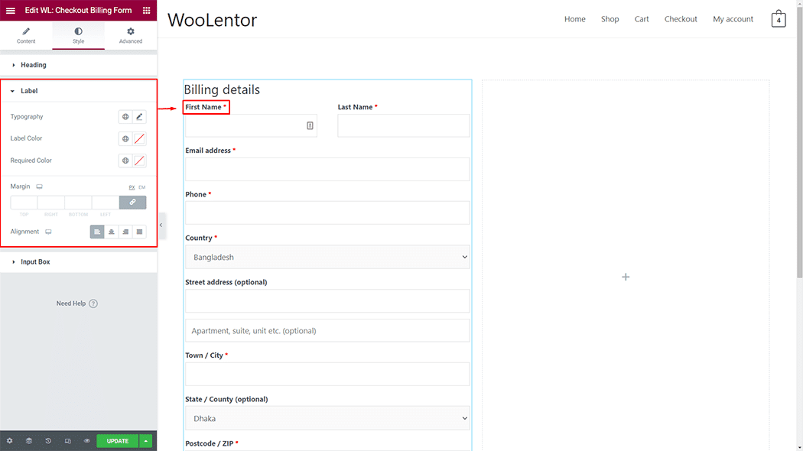The image size is (803, 451).
Task: Expand the Input Box section
Action: pos(35,262)
